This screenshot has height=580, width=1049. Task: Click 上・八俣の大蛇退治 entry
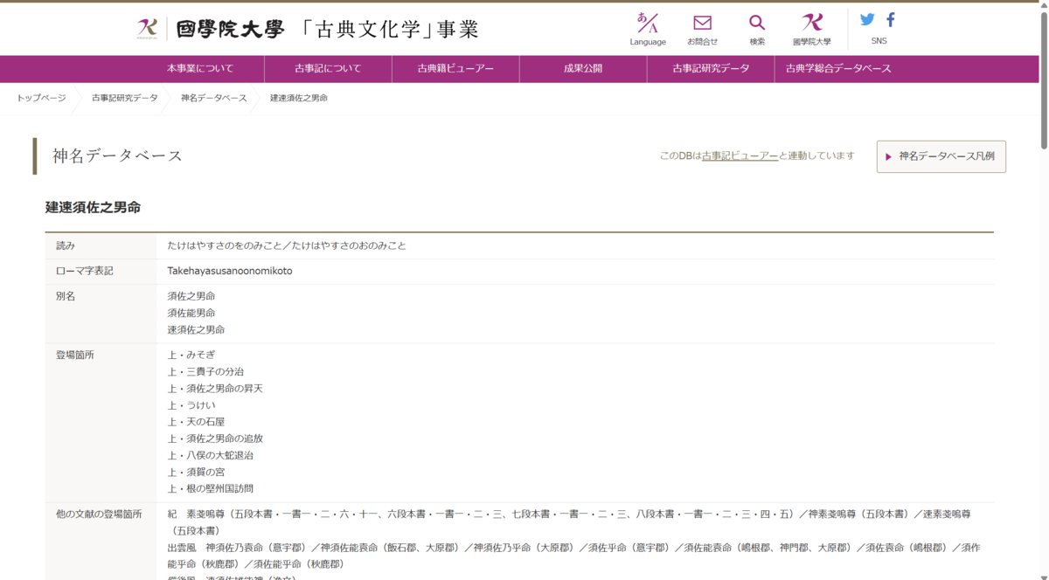tap(211, 455)
